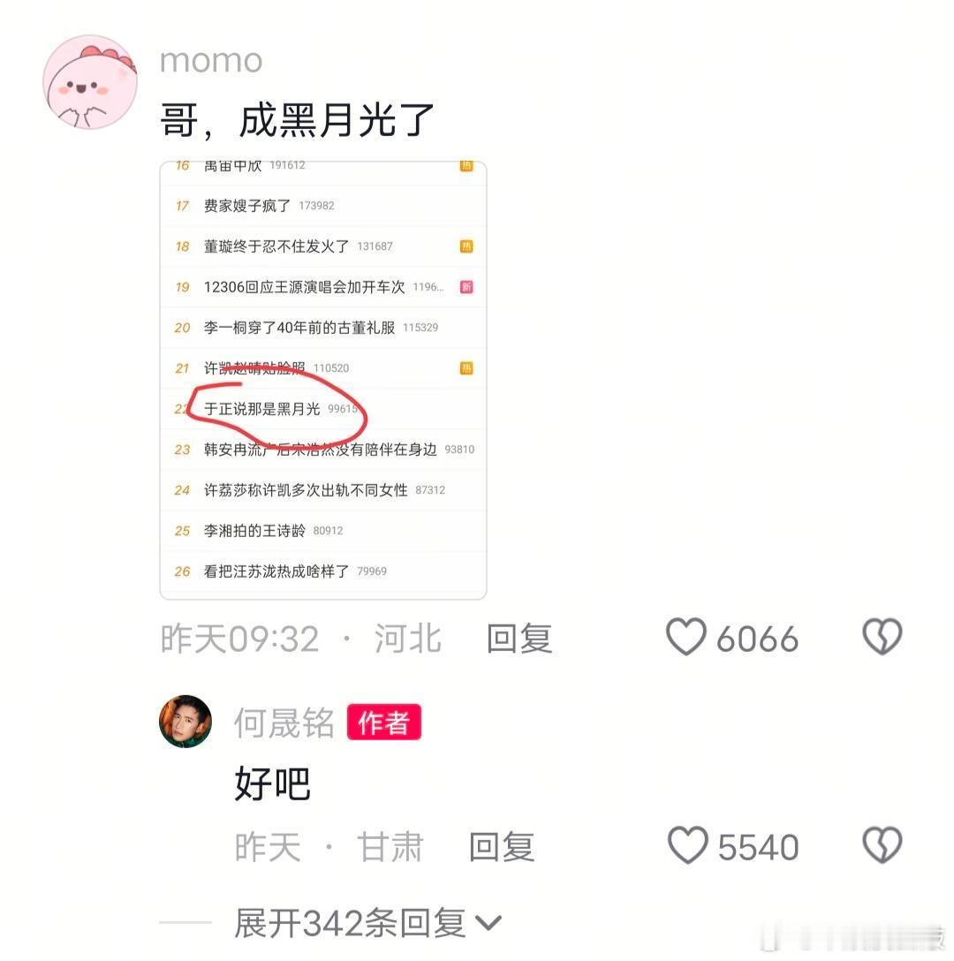This screenshot has width=954, height=961.
Task: Tap the red 作者 author badge
Action: [x=383, y=722]
